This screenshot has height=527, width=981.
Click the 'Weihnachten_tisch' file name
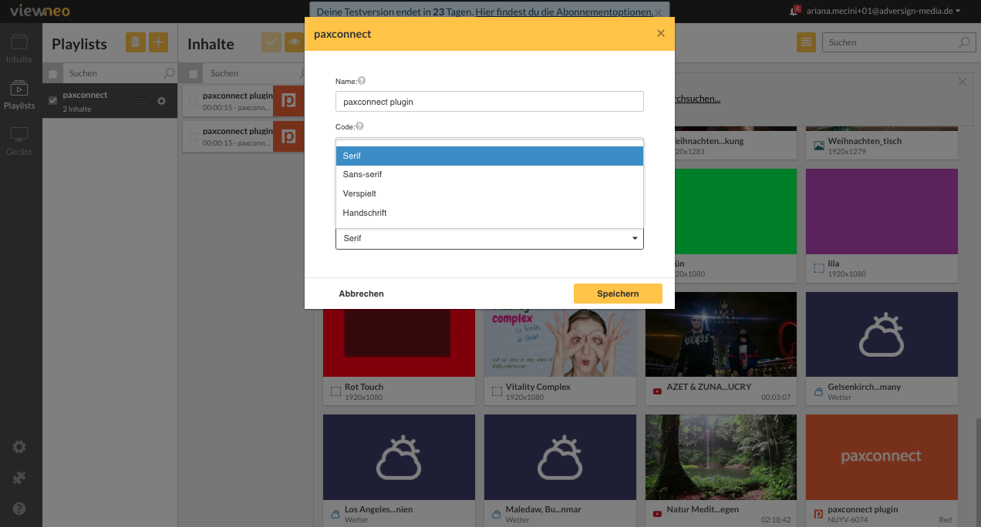point(865,141)
